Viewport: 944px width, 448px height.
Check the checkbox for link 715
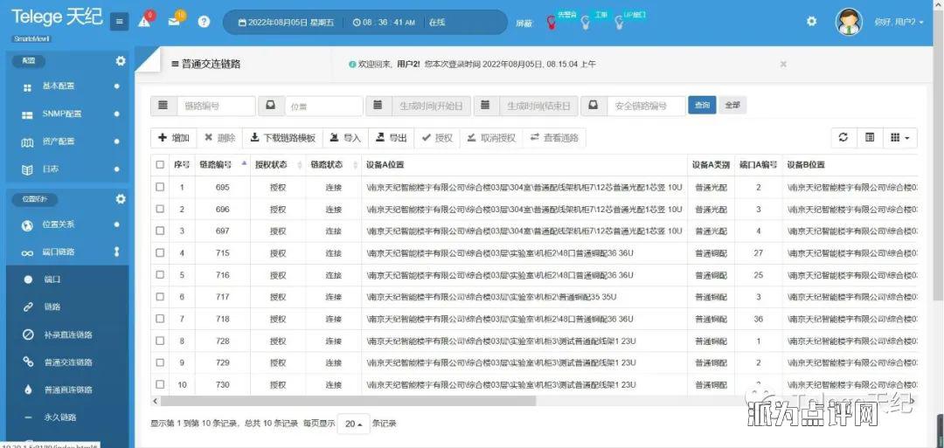(160, 252)
